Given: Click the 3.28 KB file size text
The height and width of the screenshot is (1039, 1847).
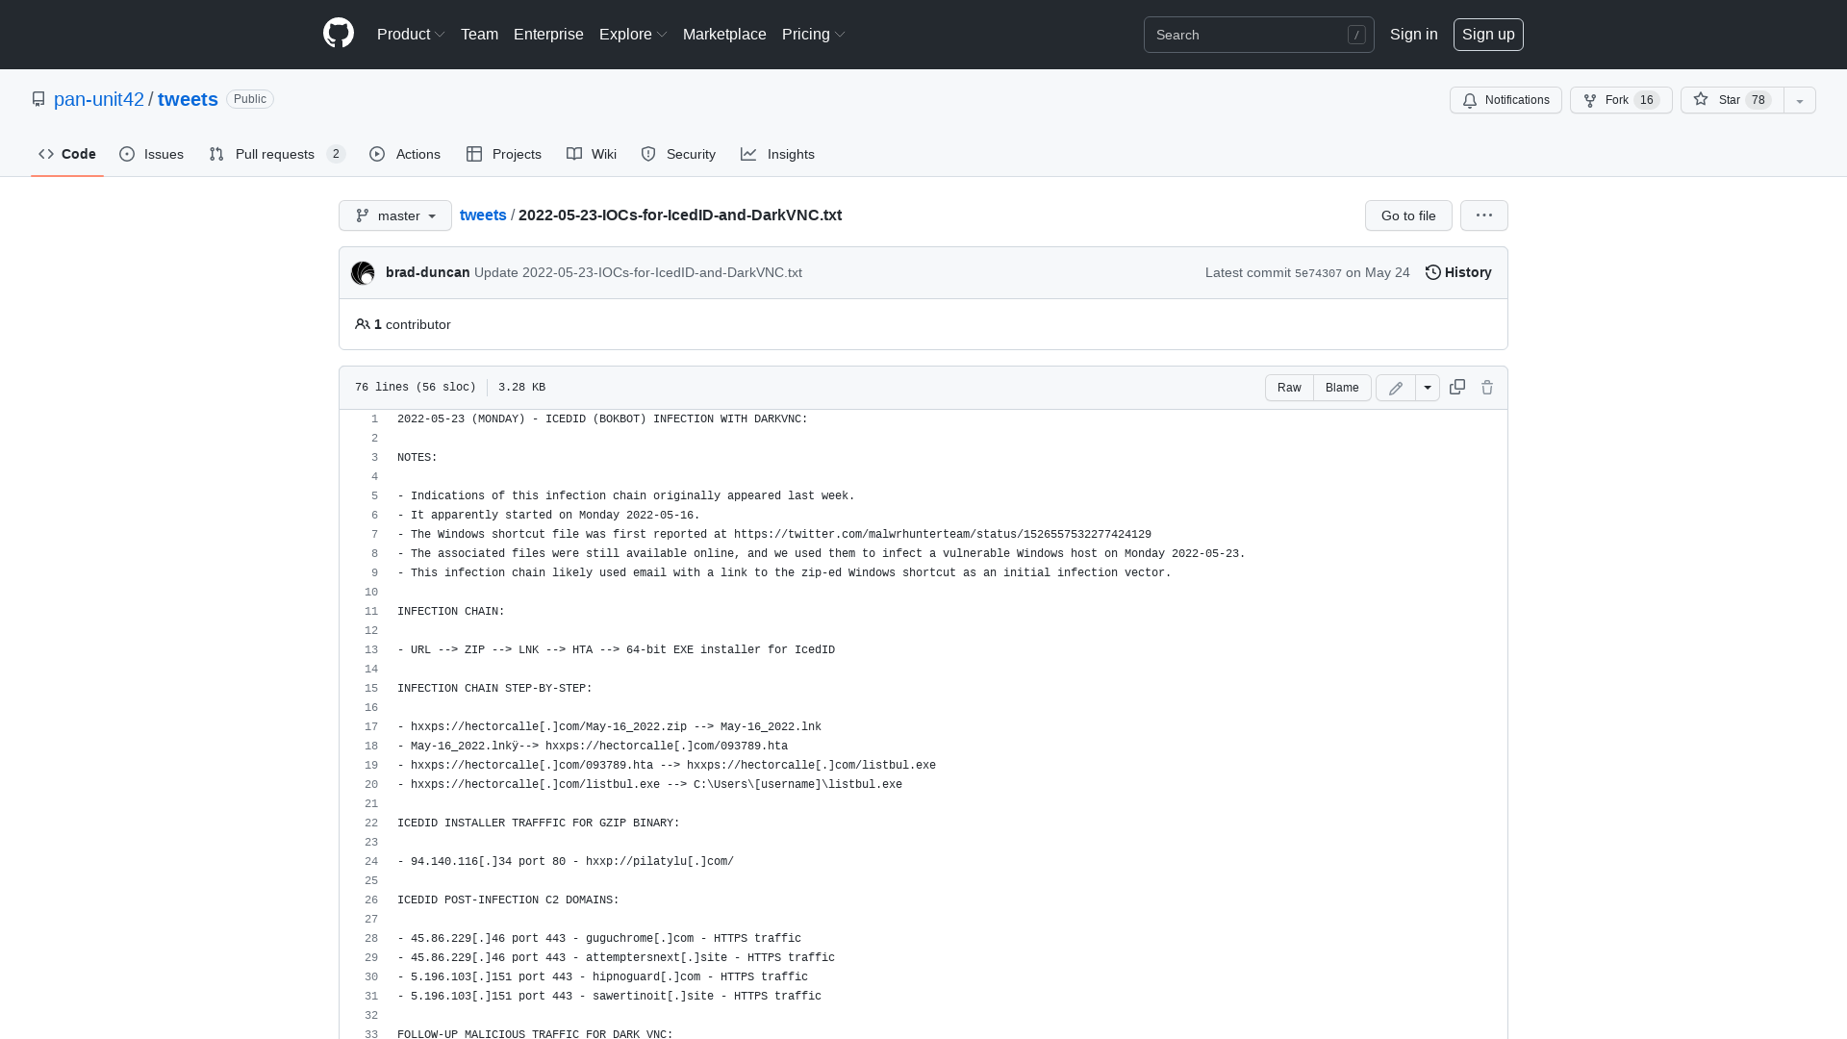Looking at the screenshot, I should point(521,387).
